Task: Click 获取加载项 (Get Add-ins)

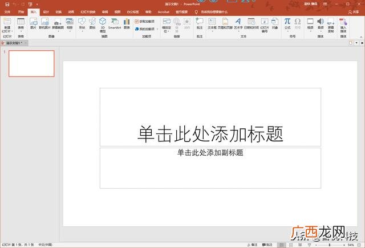Action: pyautogui.click(x=144, y=22)
